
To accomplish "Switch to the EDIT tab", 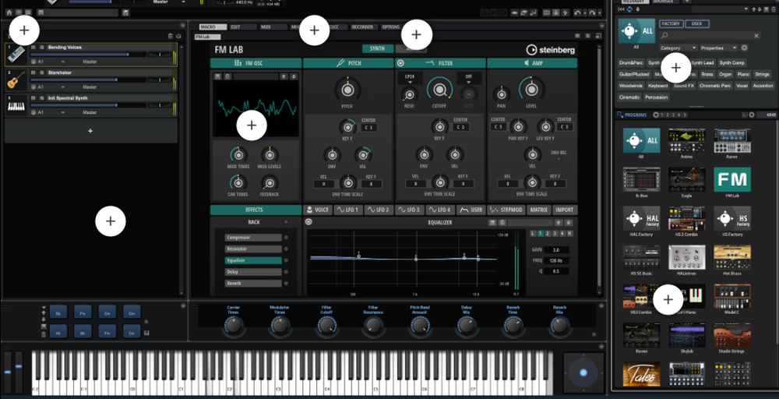I will (242, 26).
